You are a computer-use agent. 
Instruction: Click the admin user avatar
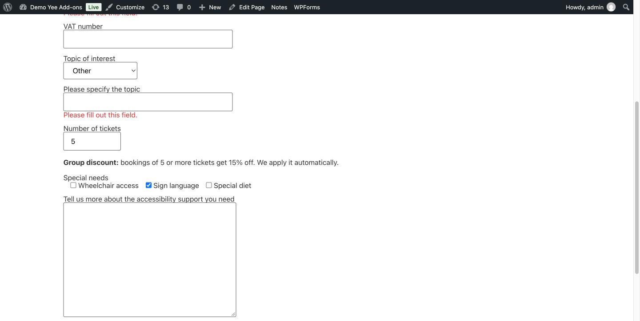[x=611, y=7]
